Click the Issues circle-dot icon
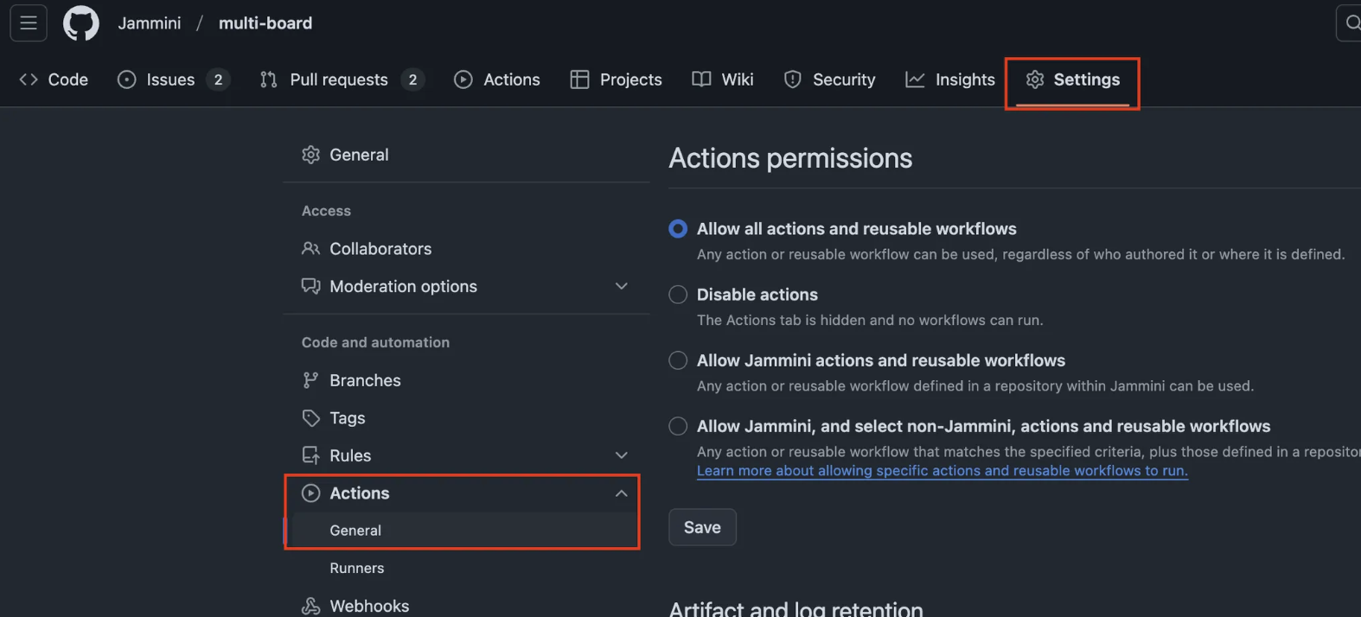The image size is (1361, 617). coord(127,80)
